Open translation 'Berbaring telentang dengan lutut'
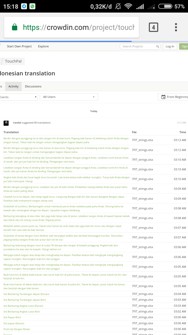The image size is (188, 335). point(61,247)
